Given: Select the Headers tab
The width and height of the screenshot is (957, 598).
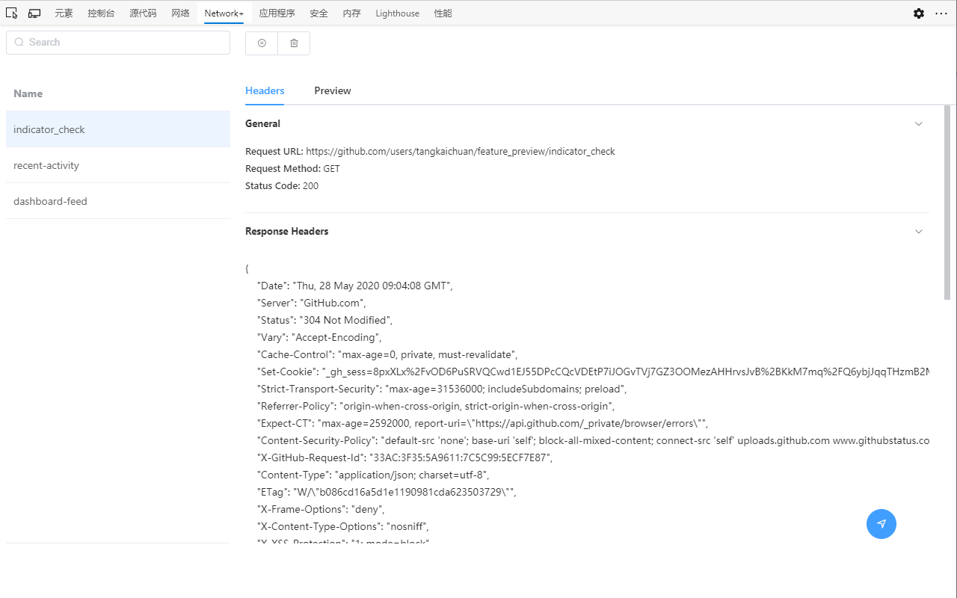Looking at the screenshot, I should 265,91.
